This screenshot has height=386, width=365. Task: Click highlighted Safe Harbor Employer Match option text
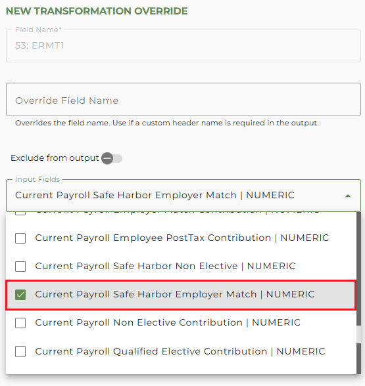click(x=175, y=294)
